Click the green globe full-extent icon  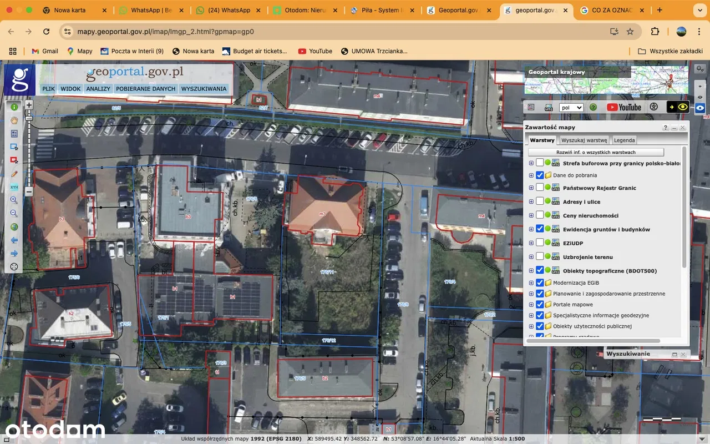[x=14, y=227]
